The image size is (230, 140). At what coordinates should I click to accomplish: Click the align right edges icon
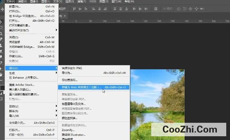pyautogui.click(x=105, y=9)
